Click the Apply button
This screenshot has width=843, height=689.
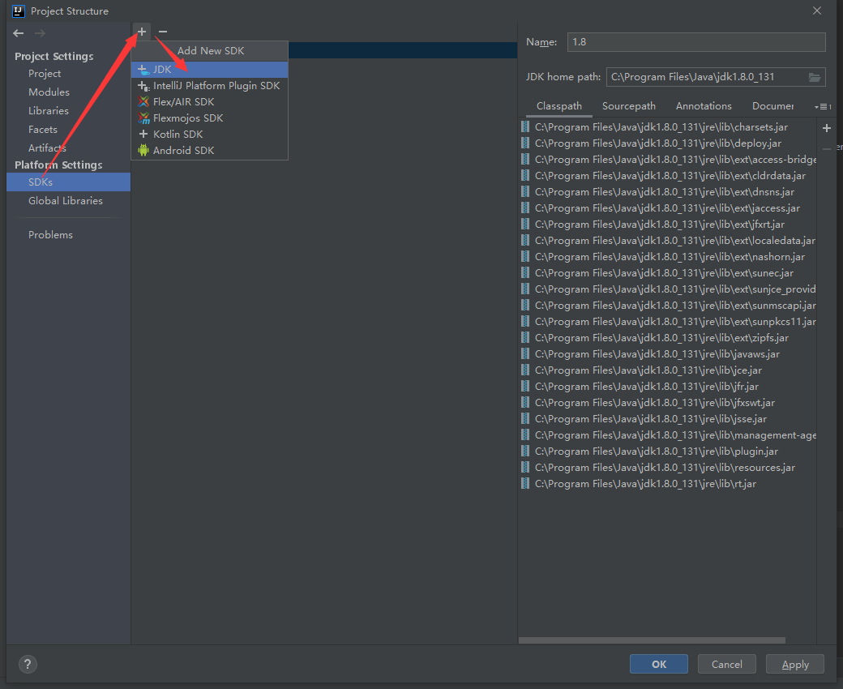(795, 665)
